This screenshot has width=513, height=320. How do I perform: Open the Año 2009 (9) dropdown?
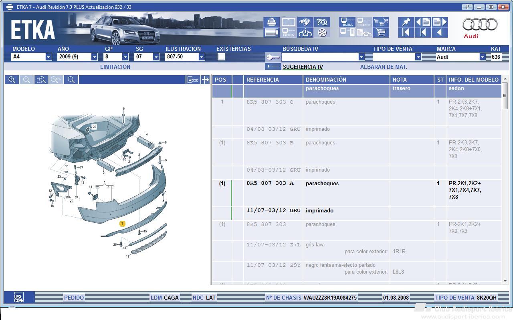click(94, 57)
